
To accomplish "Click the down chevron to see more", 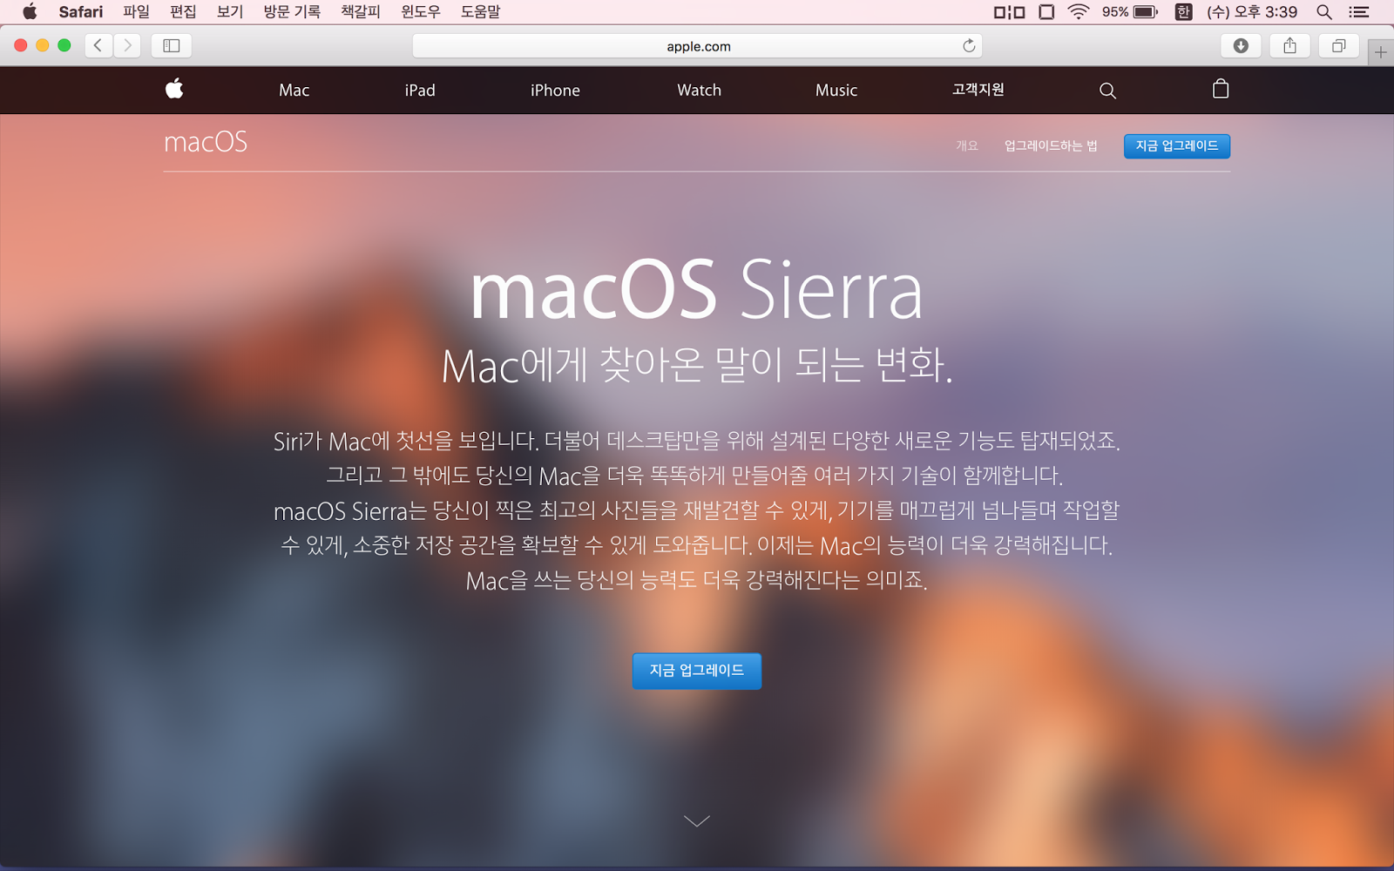I will (697, 820).
